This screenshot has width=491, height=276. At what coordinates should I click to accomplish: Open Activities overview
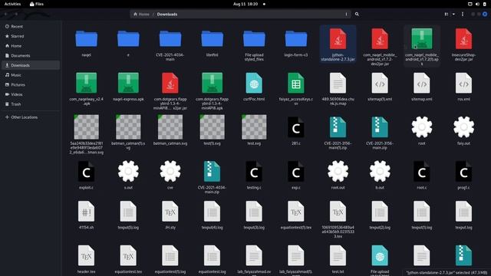click(x=12, y=4)
